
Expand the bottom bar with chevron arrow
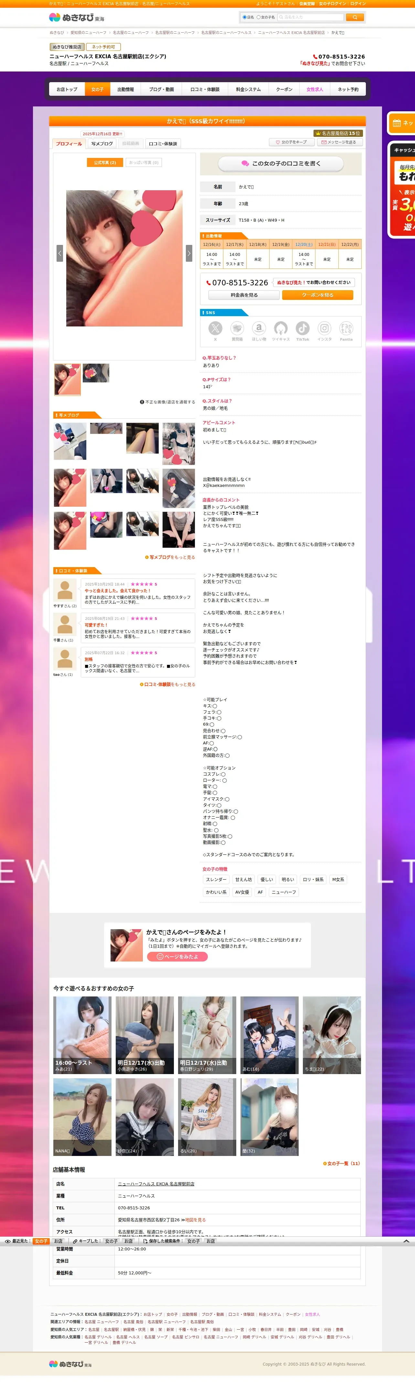pyautogui.click(x=406, y=1241)
